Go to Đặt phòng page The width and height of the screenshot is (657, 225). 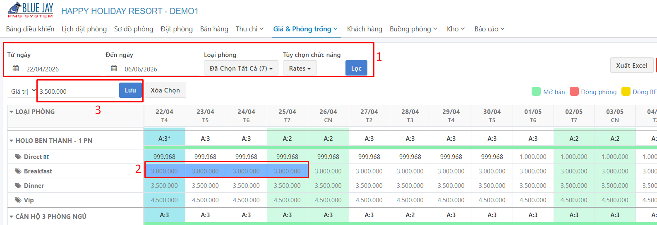tap(177, 29)
